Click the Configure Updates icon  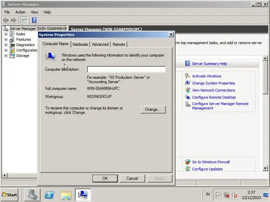pos(188,169)
